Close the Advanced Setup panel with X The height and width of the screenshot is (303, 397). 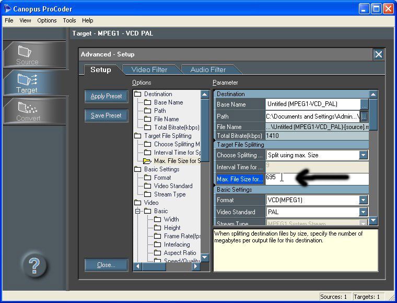tap(379, 54)
